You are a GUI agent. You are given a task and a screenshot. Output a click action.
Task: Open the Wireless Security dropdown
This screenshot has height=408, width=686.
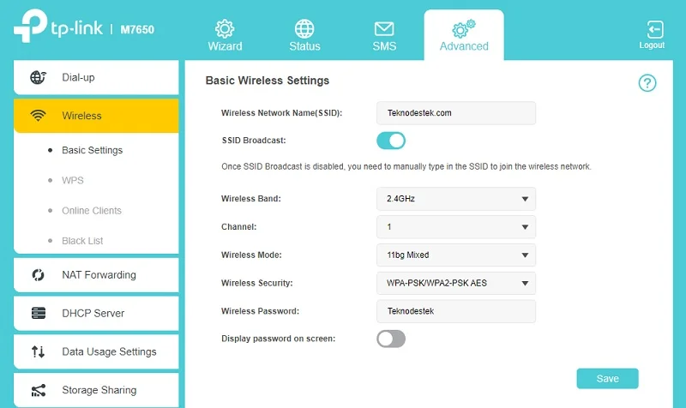[455, 283]
